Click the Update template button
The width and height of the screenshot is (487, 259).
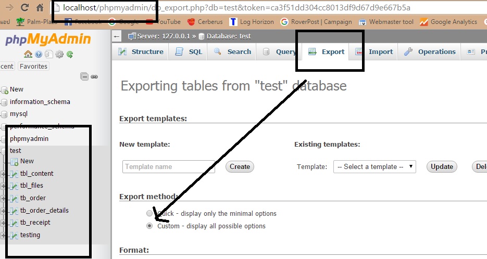point(442,167)
